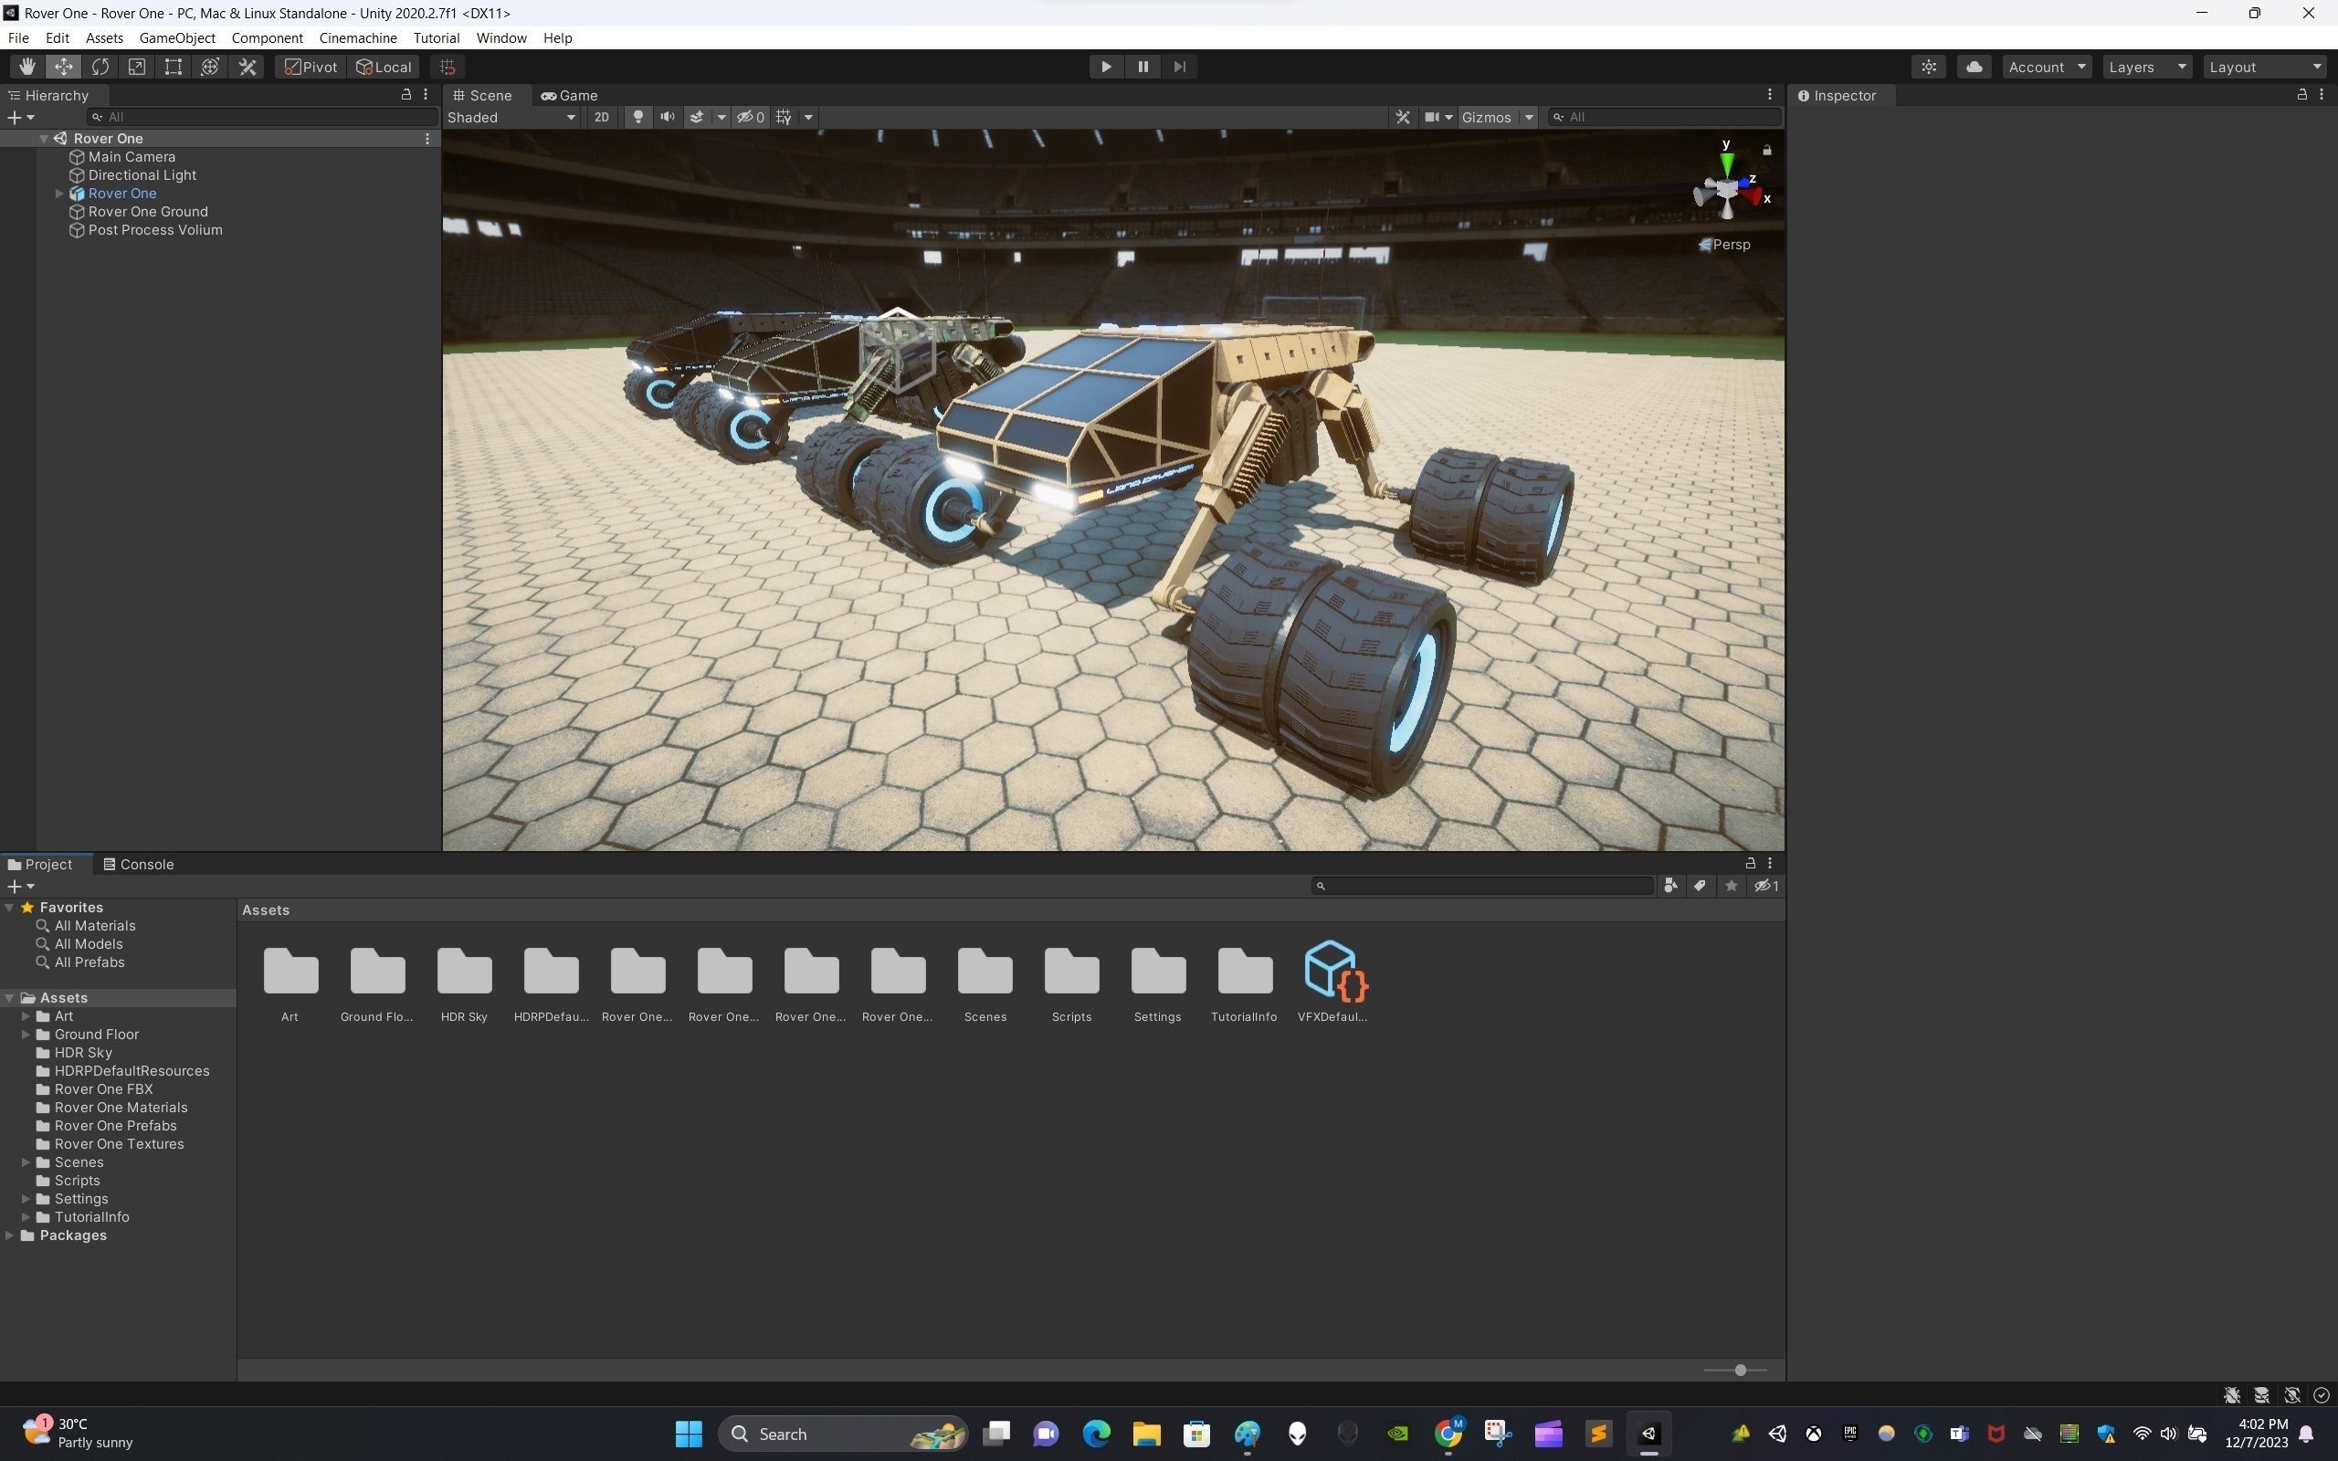Screen dimensions: 2338x1461
Task: Expand the Rover One prefab in Hierarchy
Action: pos(60,194)
